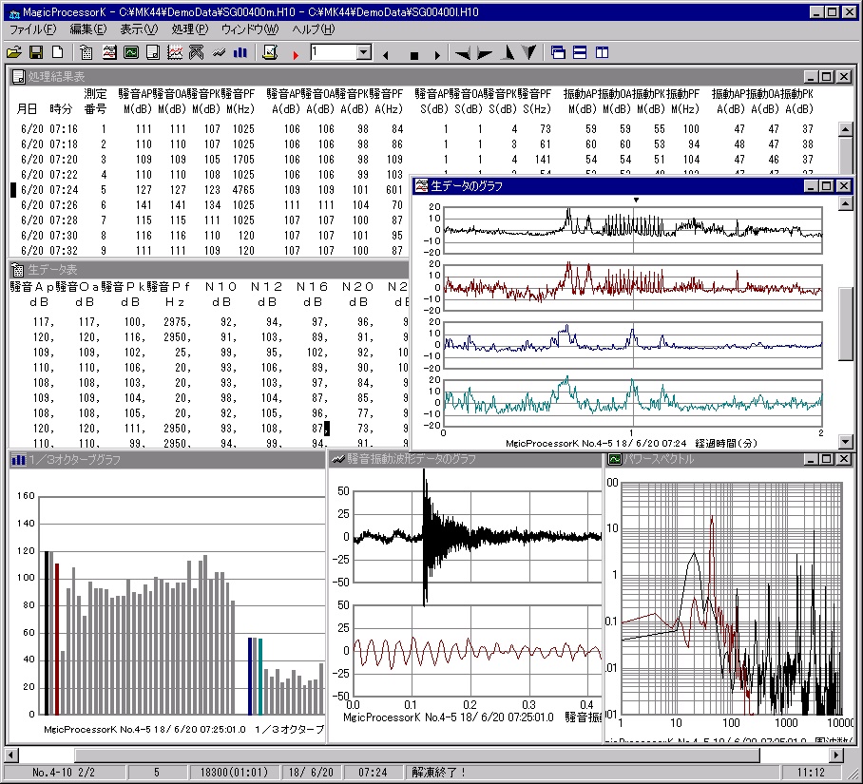
Task: Open the measurement number dropdown
Action: [364, 52]
